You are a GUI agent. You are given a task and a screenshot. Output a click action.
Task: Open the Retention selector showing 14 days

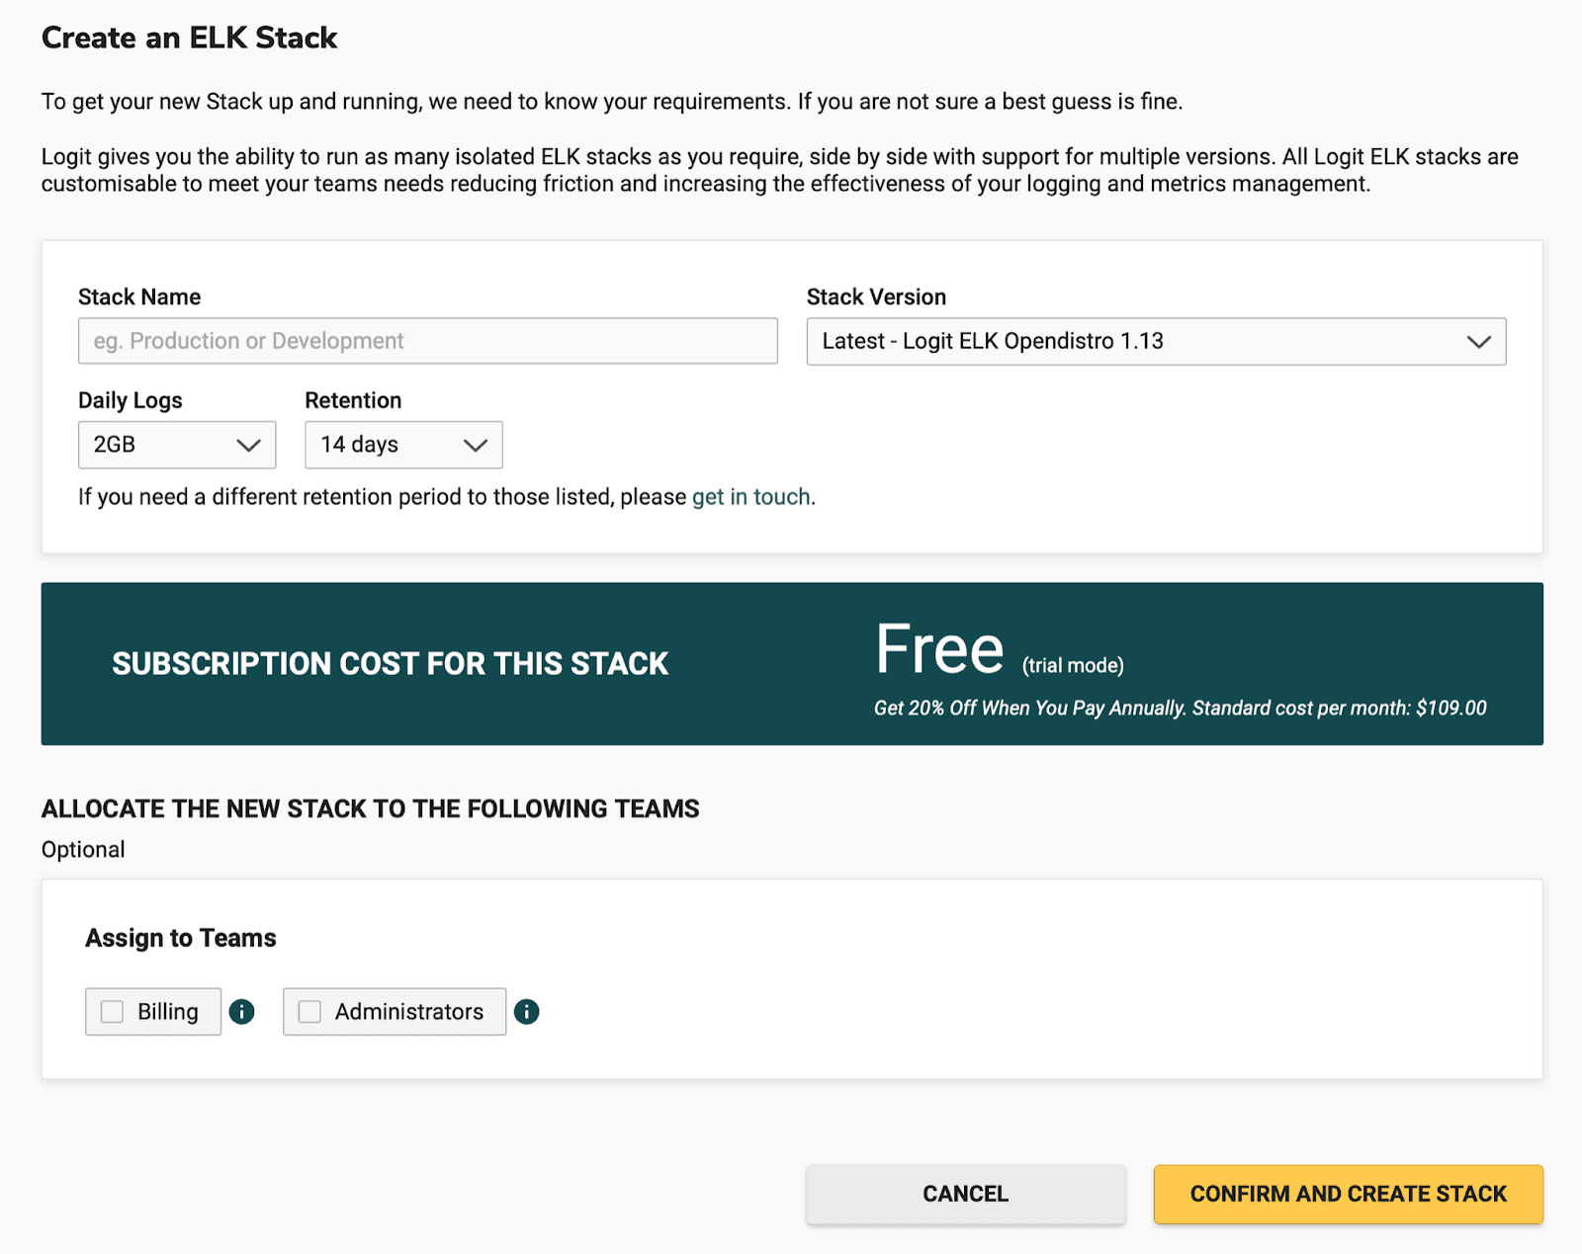click(402, 445)
